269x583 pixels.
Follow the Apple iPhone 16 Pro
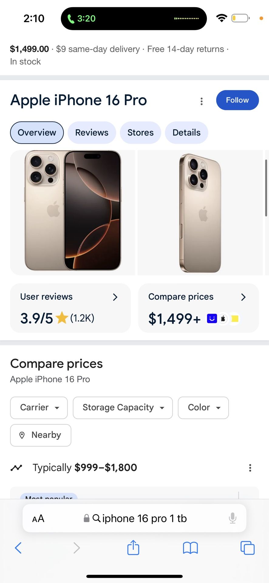point(237,100)
